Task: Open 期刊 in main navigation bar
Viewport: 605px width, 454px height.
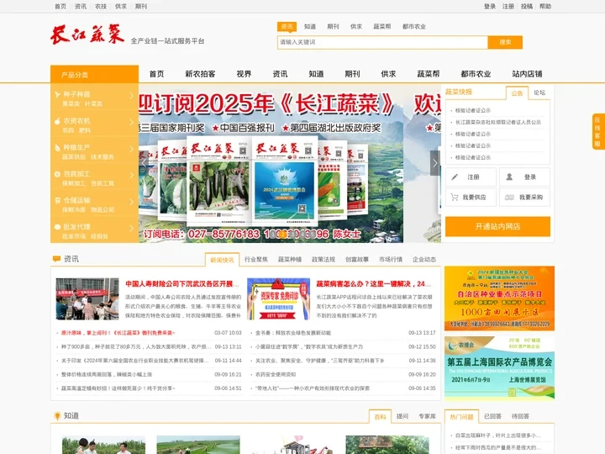Action: pos(352,74)
